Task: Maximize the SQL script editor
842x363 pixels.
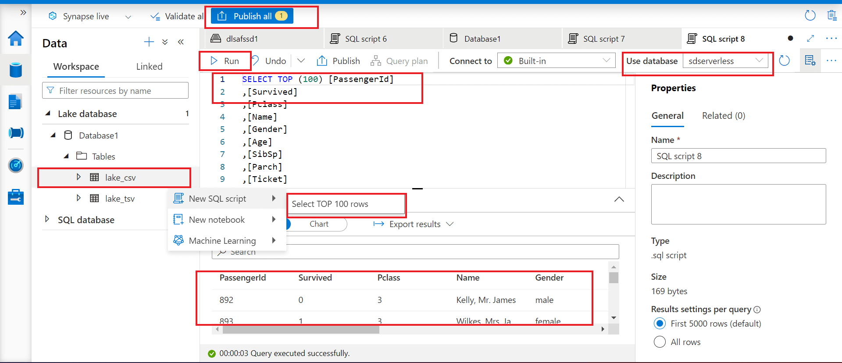Action: (810, 39)
